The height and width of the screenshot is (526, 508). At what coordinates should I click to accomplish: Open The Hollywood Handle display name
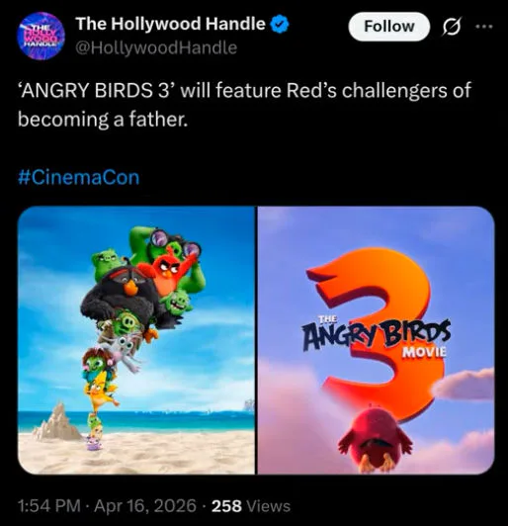coord(170,24)
